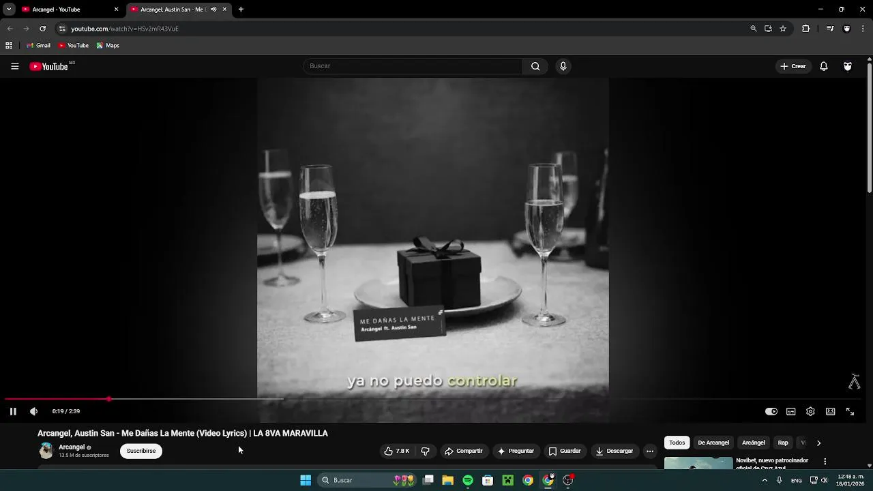Select the Arcángel filter chip

(x=754, y=443)
